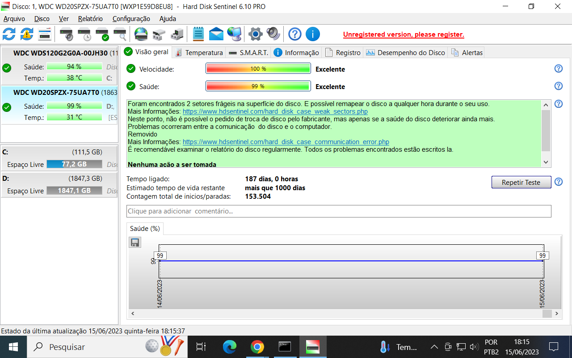Open the Arquivo menu
Viewport: 572px width, 358px height.
click(14, 19)
